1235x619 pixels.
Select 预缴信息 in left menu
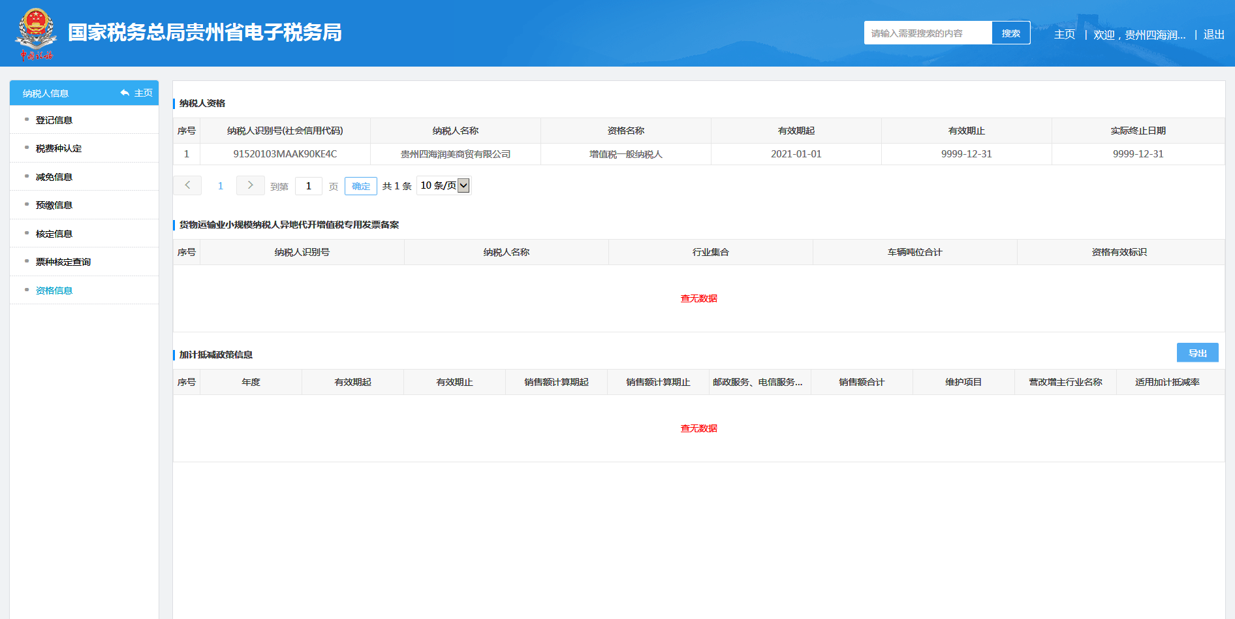(54, 205)
